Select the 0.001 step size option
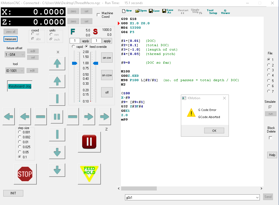 (19, 132)
